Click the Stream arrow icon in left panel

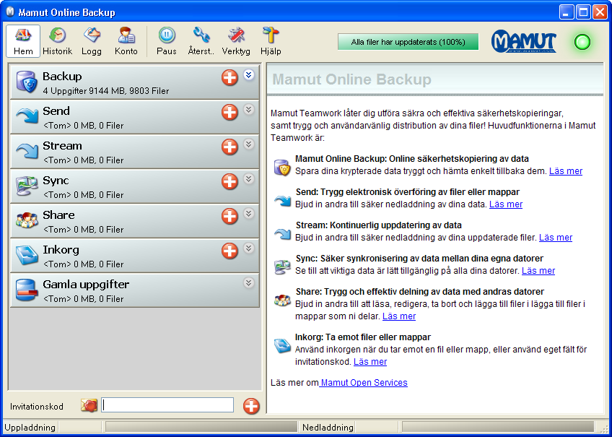[x=27, y=151]
